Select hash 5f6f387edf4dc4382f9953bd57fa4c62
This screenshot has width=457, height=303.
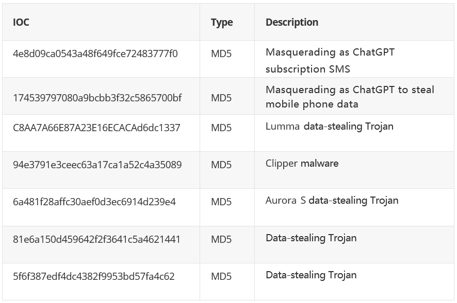coord(94,276)
